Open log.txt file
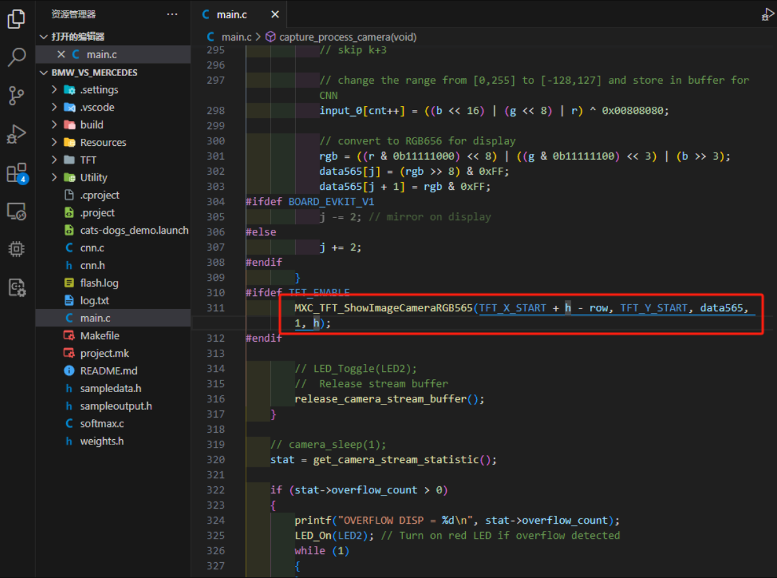The image size is (777, 578). (94, 300)
